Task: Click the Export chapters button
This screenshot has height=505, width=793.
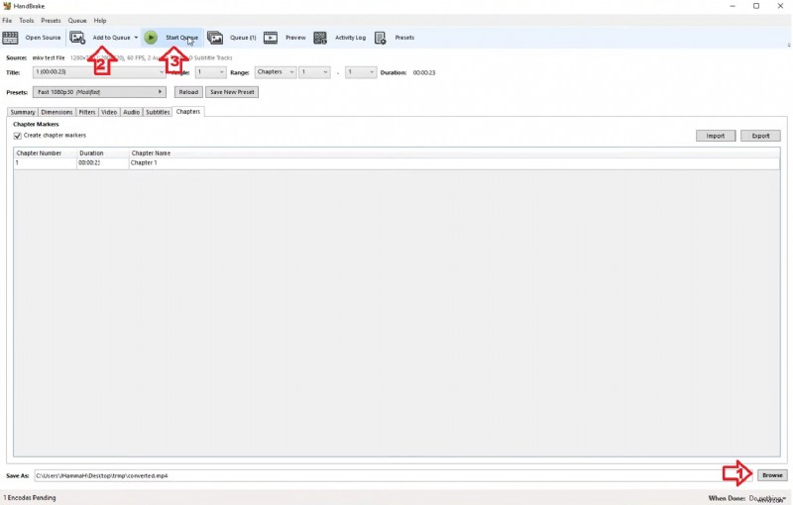Action: [x=760, y=136]
